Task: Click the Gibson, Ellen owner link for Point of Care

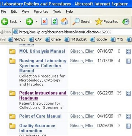Action: coord(82,116)
